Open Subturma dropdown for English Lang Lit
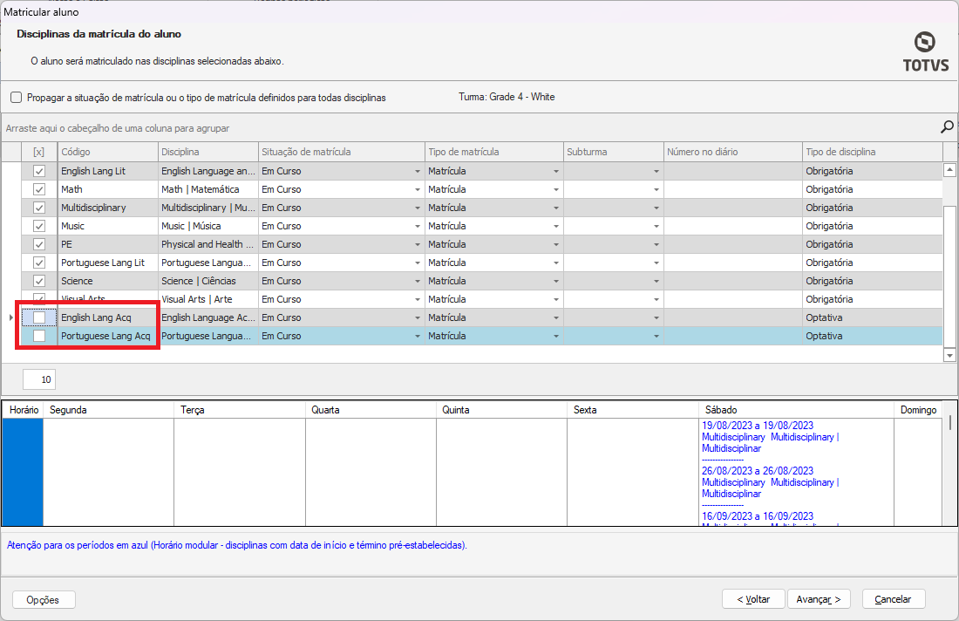Image resolution: width=959 pixels, height=621 pixels. tap(656, 171)
